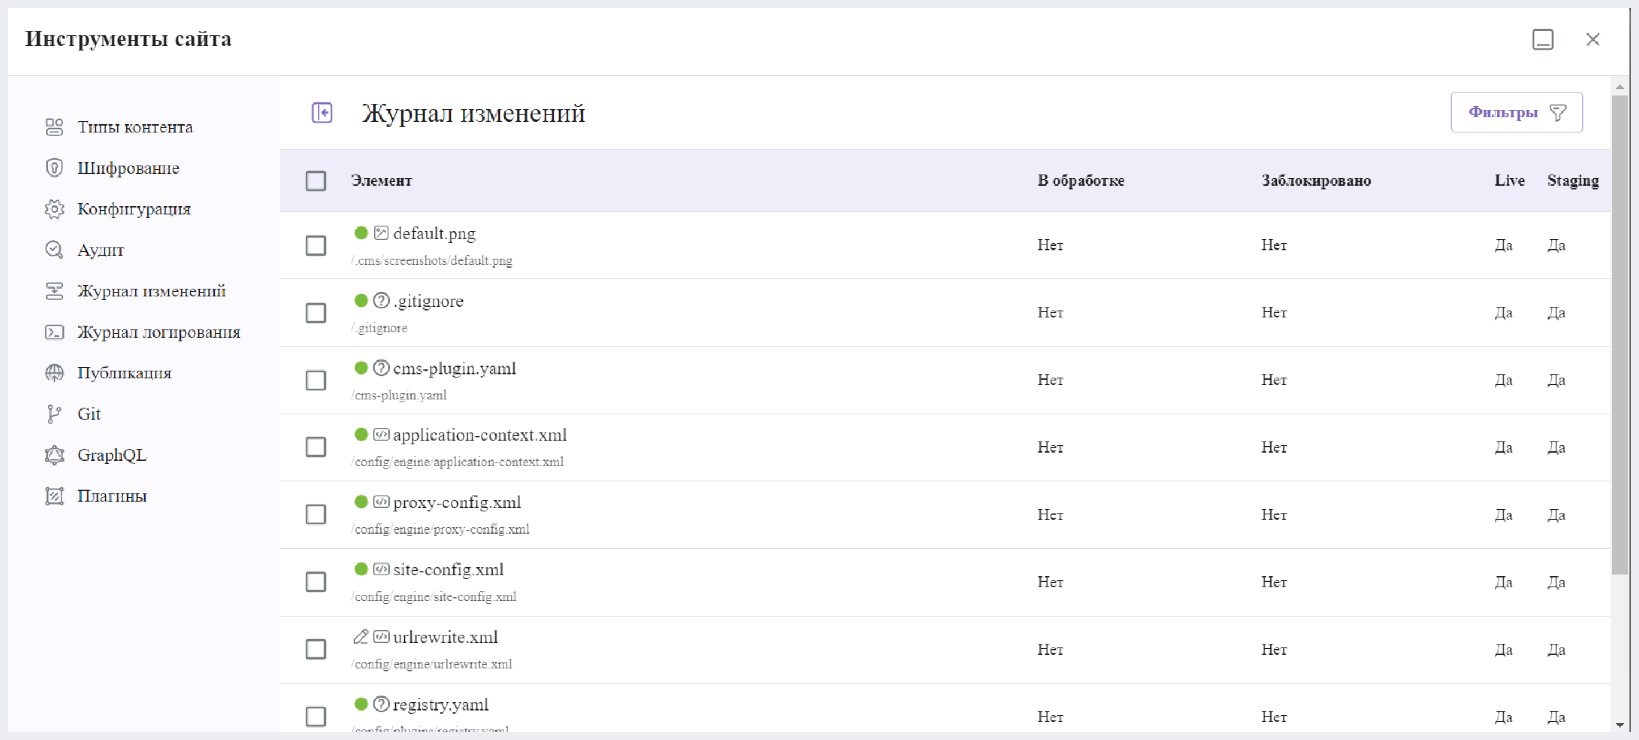
Task: Click the green status dot of .gitignore
Action: tap(361, 300)
